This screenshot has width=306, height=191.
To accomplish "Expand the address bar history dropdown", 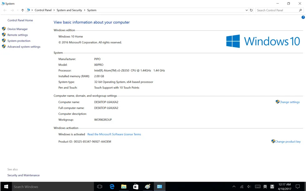I will coord(247,10).
